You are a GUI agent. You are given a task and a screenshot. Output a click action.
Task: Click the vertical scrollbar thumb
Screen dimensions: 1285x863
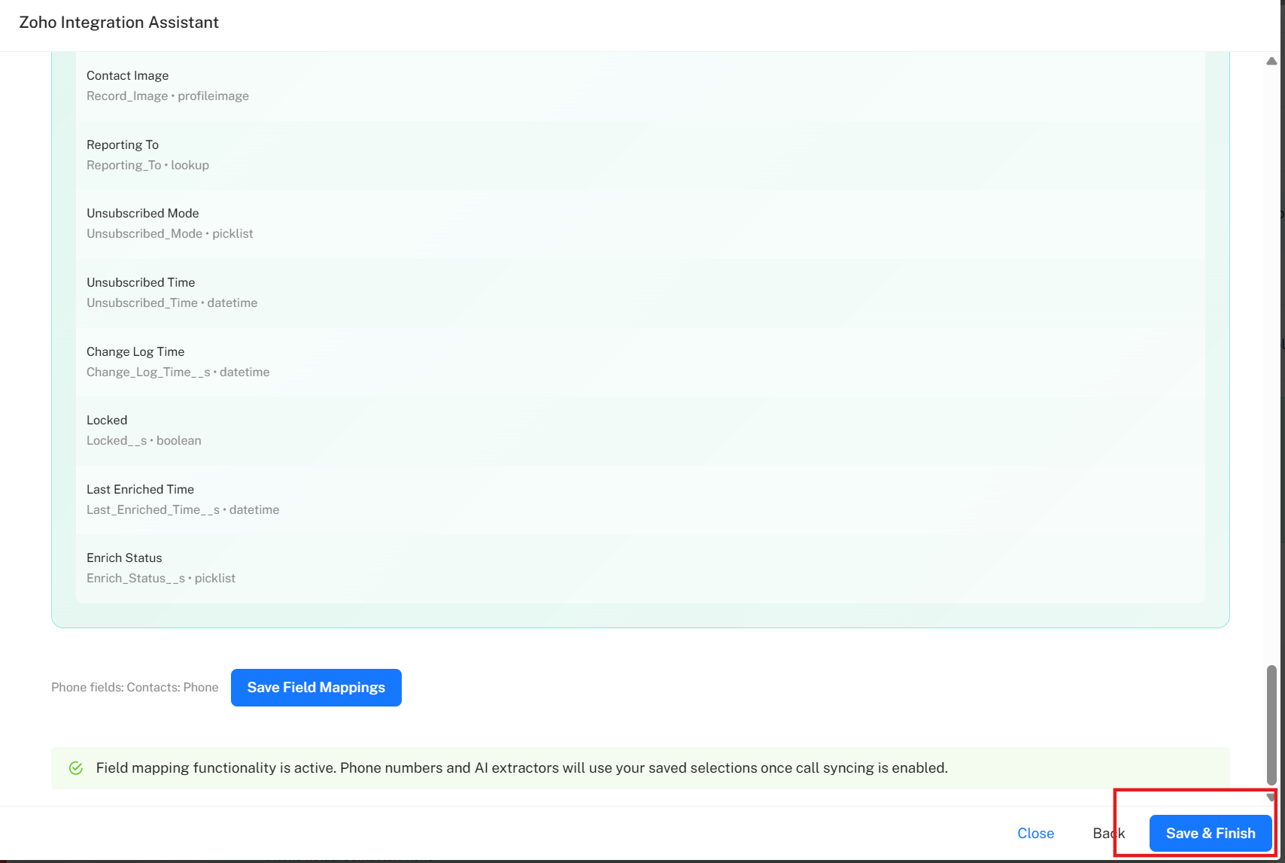[x=1271, y=724]
